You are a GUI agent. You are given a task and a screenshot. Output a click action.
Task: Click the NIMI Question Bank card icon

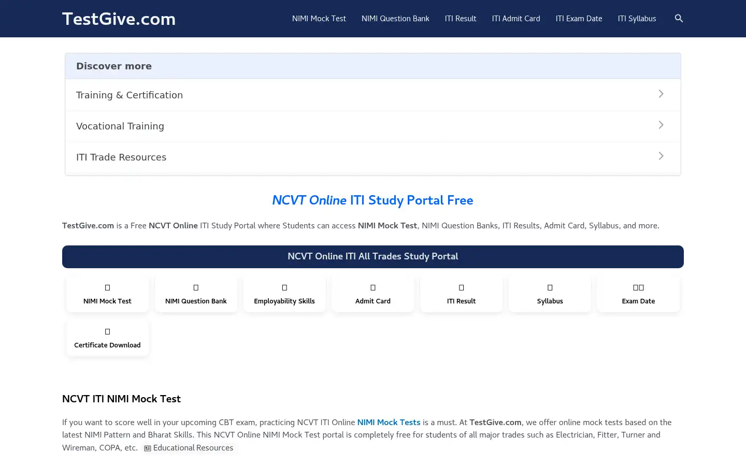point(196,287)
